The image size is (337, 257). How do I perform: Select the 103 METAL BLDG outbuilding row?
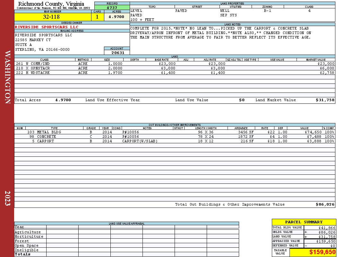[175, 132]
